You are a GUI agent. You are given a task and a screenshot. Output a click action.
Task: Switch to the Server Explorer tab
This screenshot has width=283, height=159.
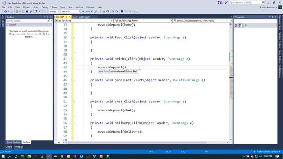(x=13, y=142)
